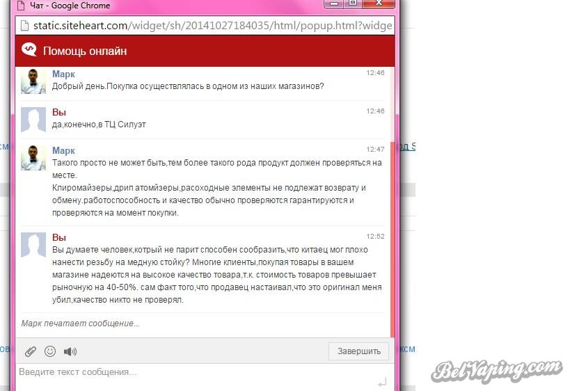Close the Чат Google Chrome window
This screenshot has height=391, width=570.
pyautogui.click(x=379, y=3)
